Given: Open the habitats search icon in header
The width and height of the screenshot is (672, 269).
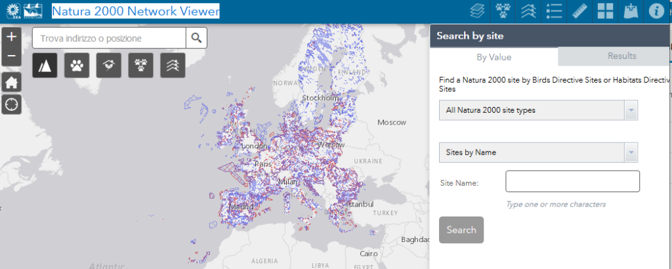Looking at the screenshot, I should coord(528,11).
